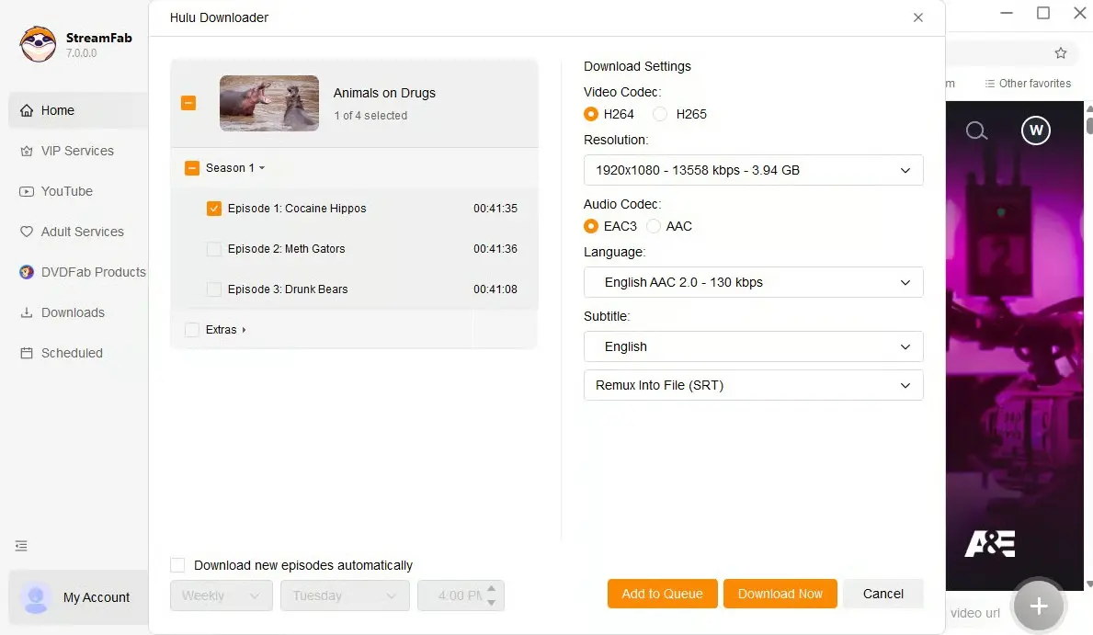Select AAC audio codec
The height and width of the screenshot is (635, 1093).
click(x=654, y=227)
